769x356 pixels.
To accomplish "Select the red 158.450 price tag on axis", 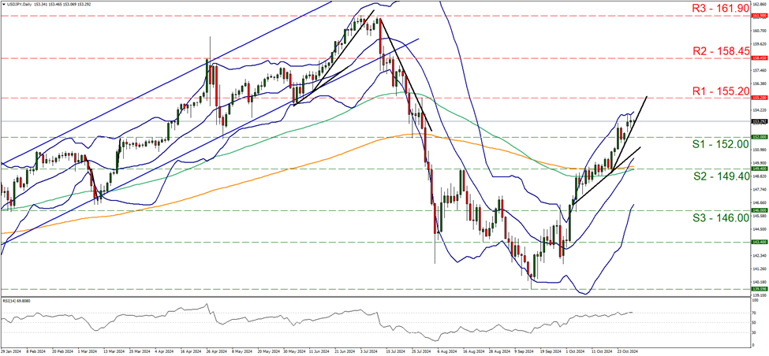I will [x=760, y=58].
